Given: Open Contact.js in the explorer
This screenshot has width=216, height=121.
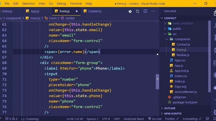Looking at the screenshot, I should (x=183, y=44).
